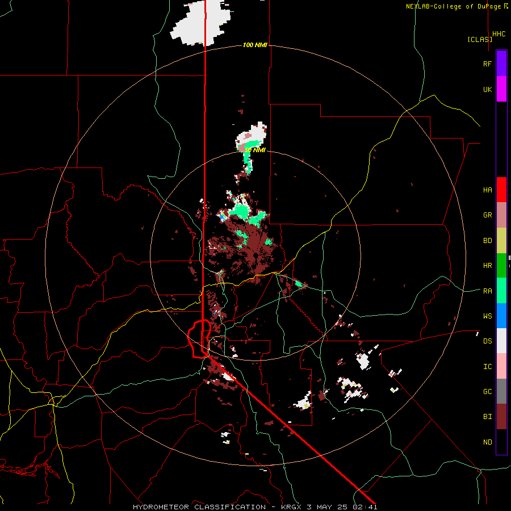511x511 pixels.
Task: Click the UK legend label
Action: click(x=487, y=89)
